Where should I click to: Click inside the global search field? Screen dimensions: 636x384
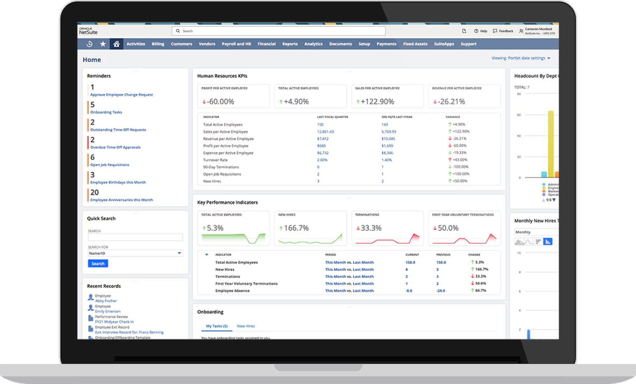[276, 31]
